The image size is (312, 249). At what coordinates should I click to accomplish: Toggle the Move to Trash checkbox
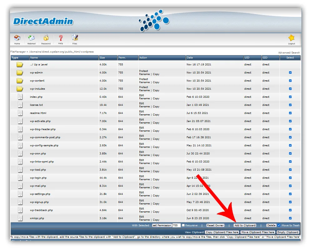coord(279,225)
